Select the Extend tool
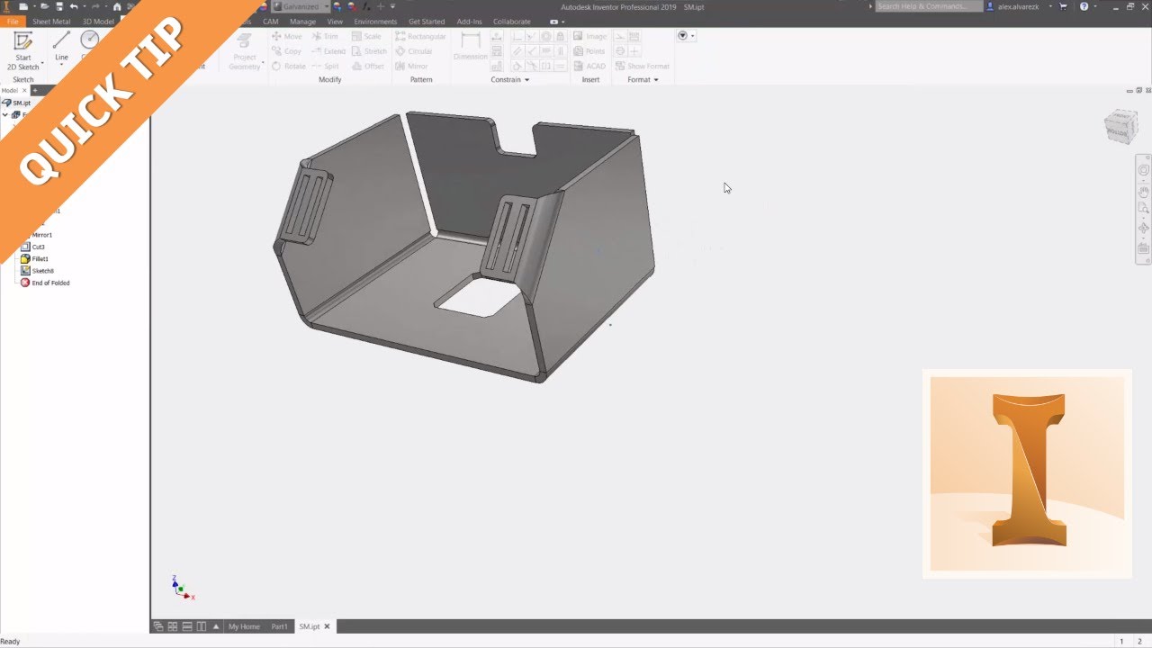This screenshot has height=648, width=1152. tap(328, 51)
